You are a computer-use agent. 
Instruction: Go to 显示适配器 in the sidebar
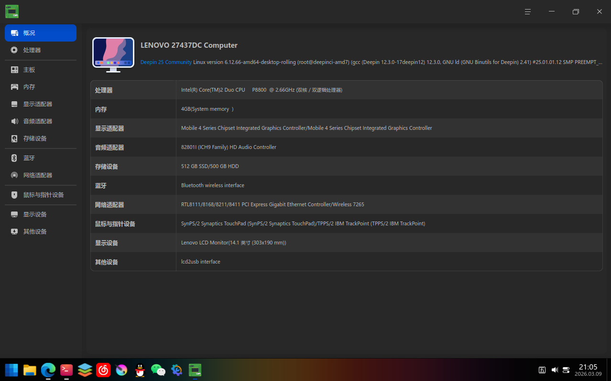tap(41, 104)
